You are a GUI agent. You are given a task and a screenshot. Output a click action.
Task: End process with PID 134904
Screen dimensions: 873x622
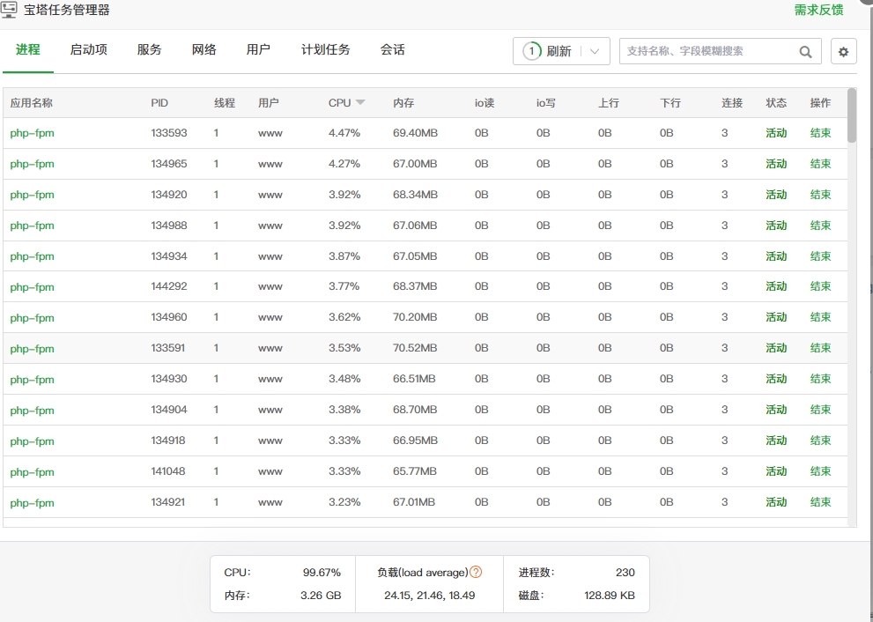(x=820, y=410)
